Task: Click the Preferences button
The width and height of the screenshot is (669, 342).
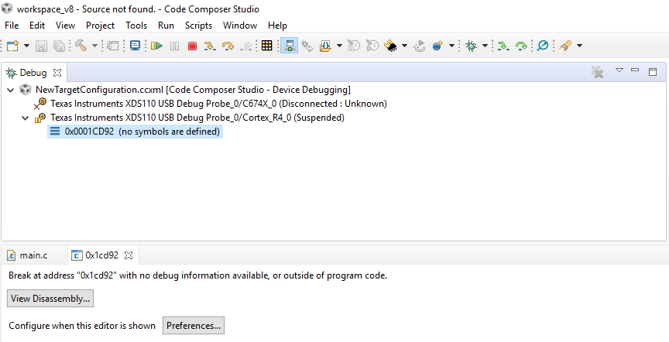Action: click(194, 326)
